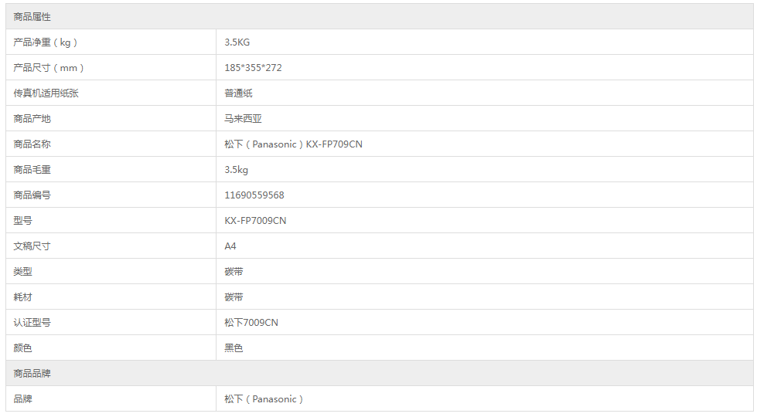757x417 pixels.
Task: Click certification model 松下7009CN
Action: pos(251,323)
